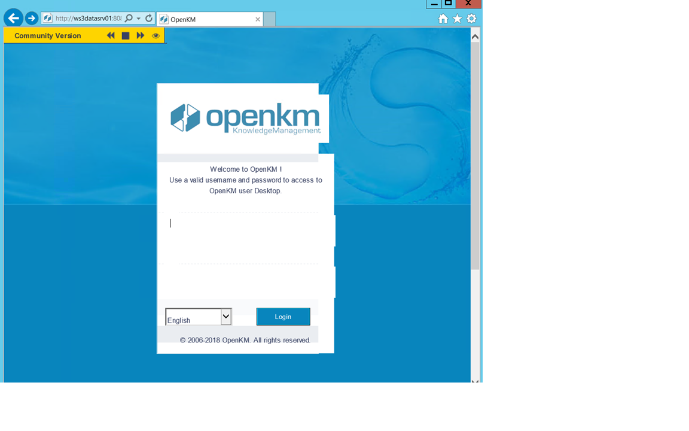
Task: Click the eye icon on the Community Version bar
Action: [x=155, y=35]
